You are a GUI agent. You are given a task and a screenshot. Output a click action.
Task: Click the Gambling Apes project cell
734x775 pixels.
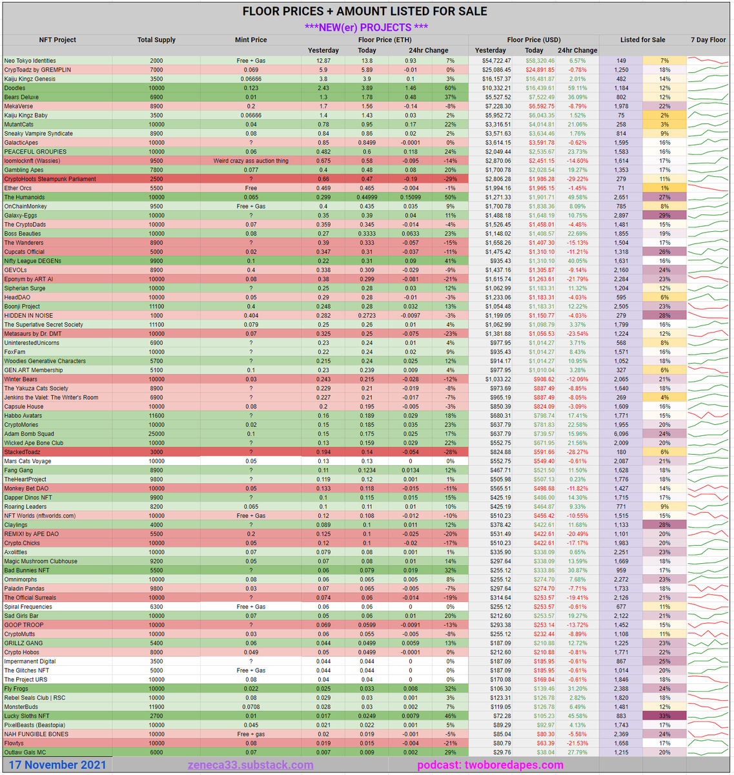tap(57, 170)
